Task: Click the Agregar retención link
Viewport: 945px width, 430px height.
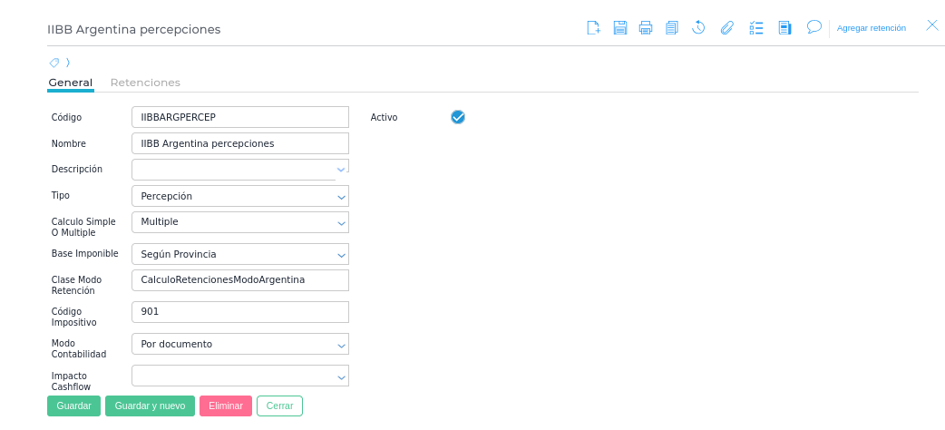Action: [871, 28]
